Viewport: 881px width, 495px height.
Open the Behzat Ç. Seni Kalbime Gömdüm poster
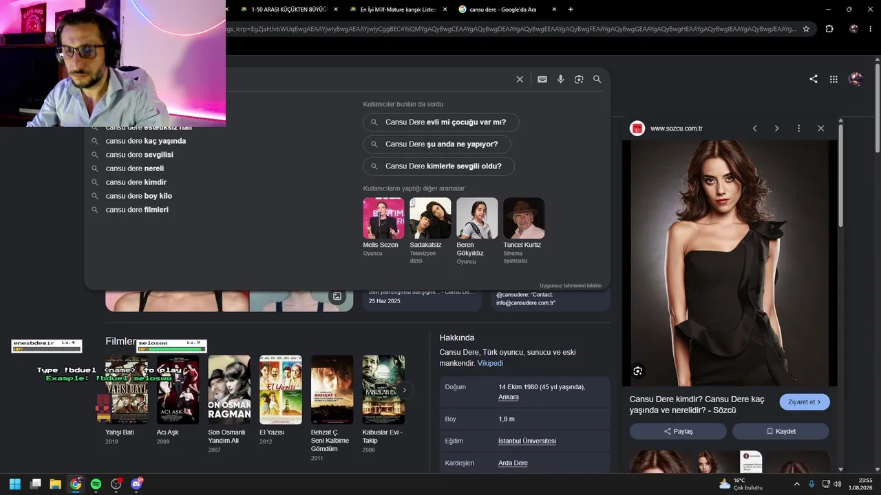point(332,390)
